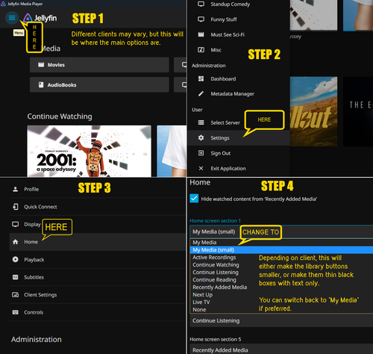The height and width of the screenshot is (354, 373).
Task: Click the Metadata Manager pencil icon
Action: (201, 94)
